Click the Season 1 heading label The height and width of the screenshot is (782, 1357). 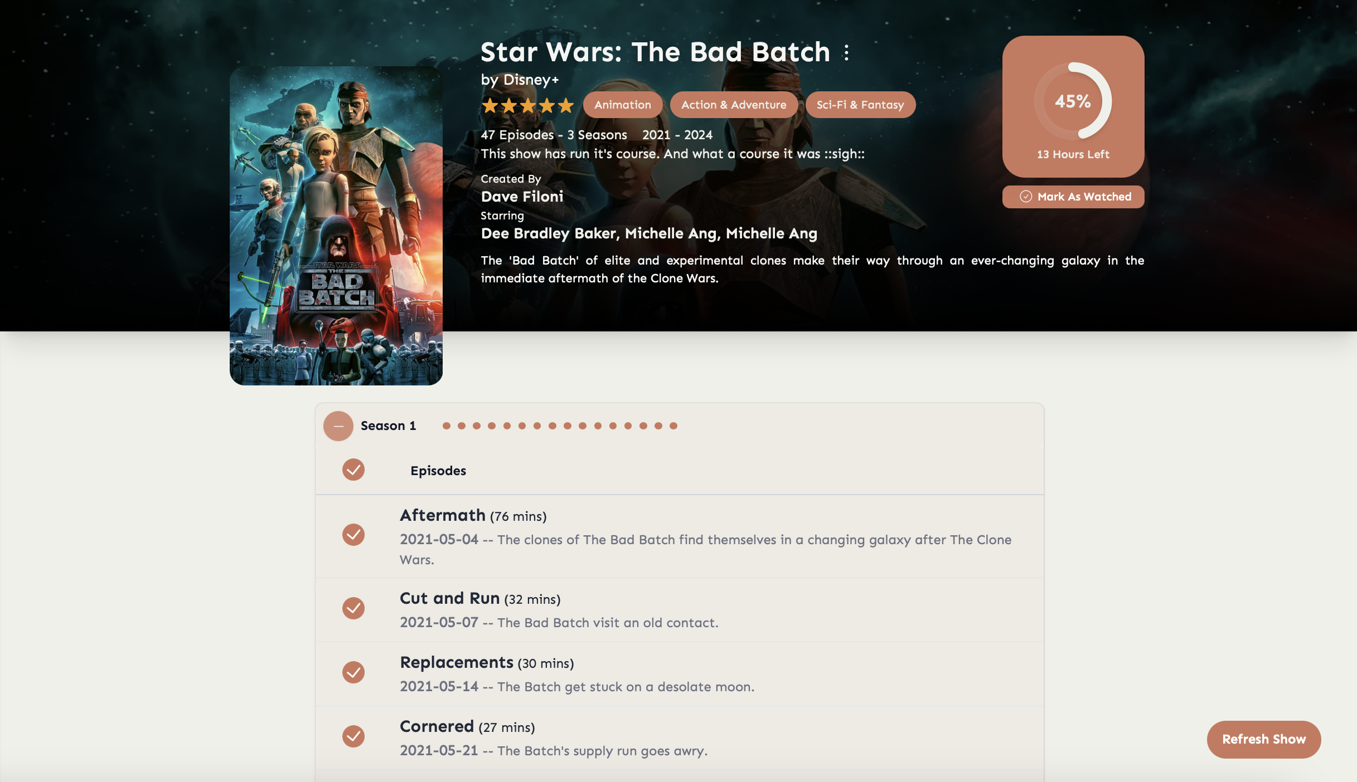(x=389, y=426)
